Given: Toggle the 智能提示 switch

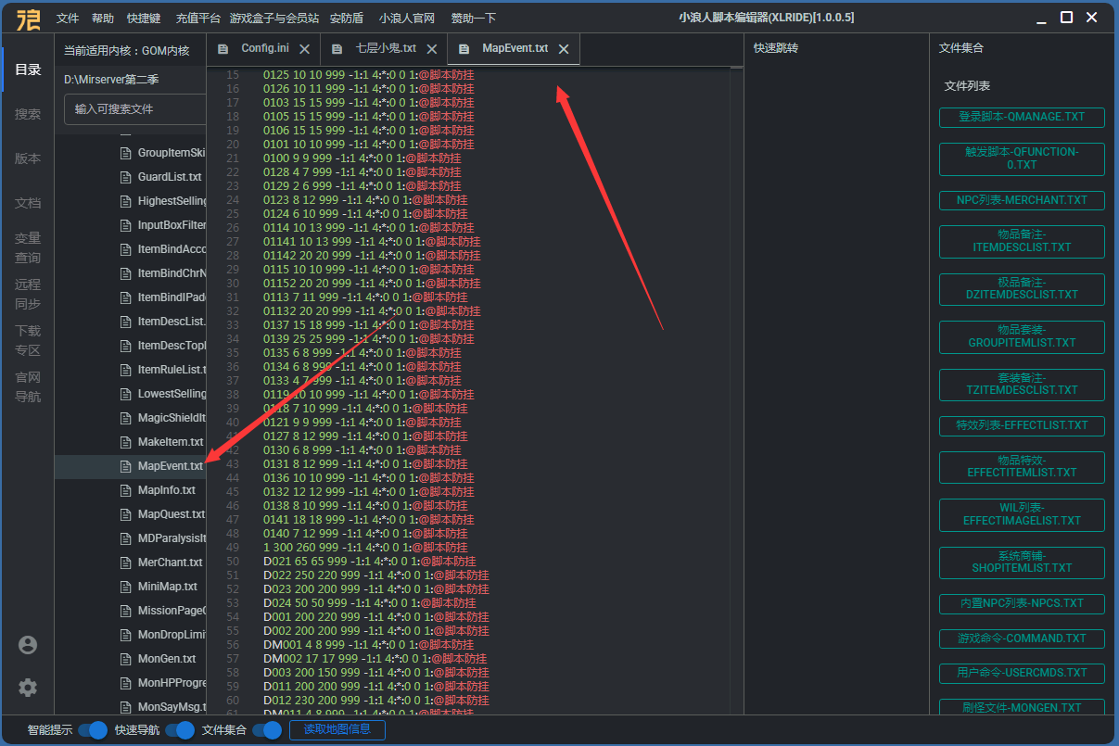Looking at the screenshot, I should coord(93,730).
